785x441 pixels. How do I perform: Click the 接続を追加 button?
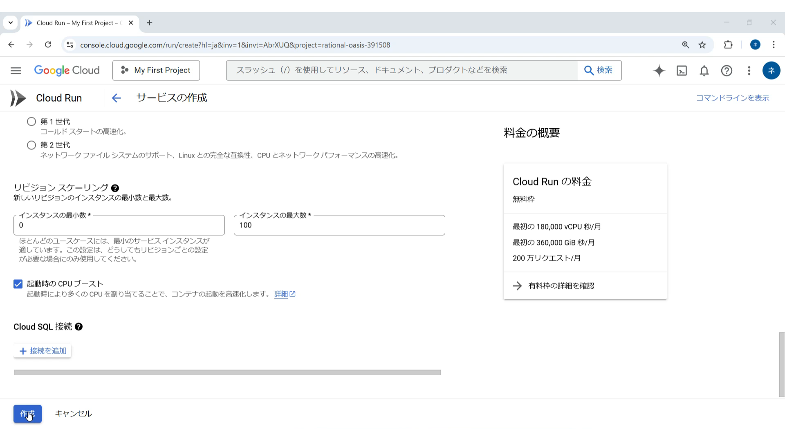point(43,351)
